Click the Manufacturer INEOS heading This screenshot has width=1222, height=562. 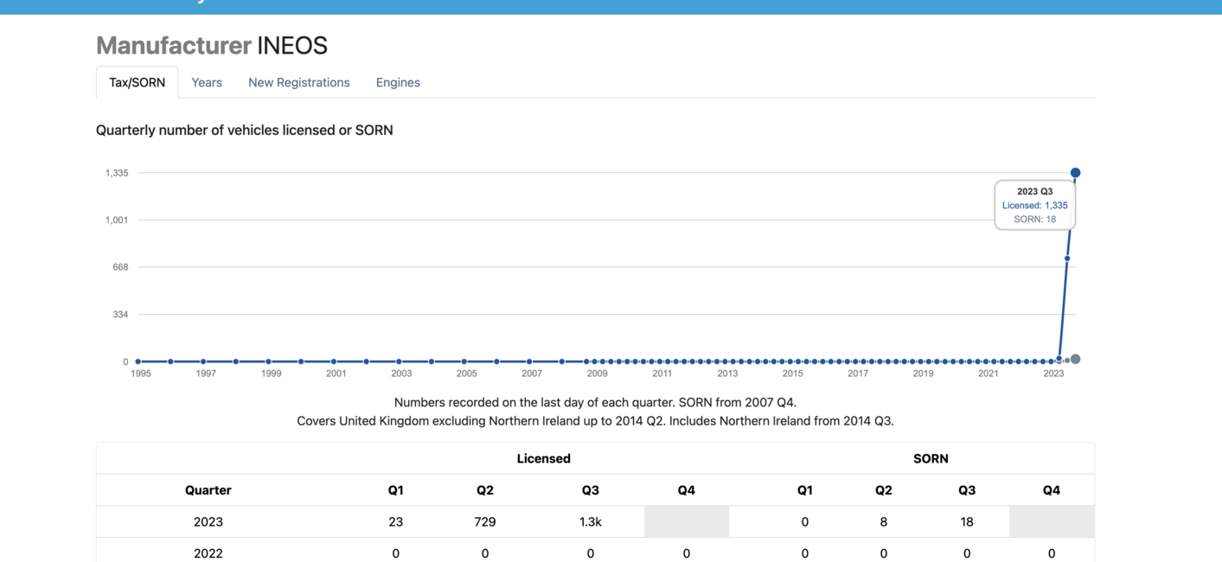tap(212, 45)
